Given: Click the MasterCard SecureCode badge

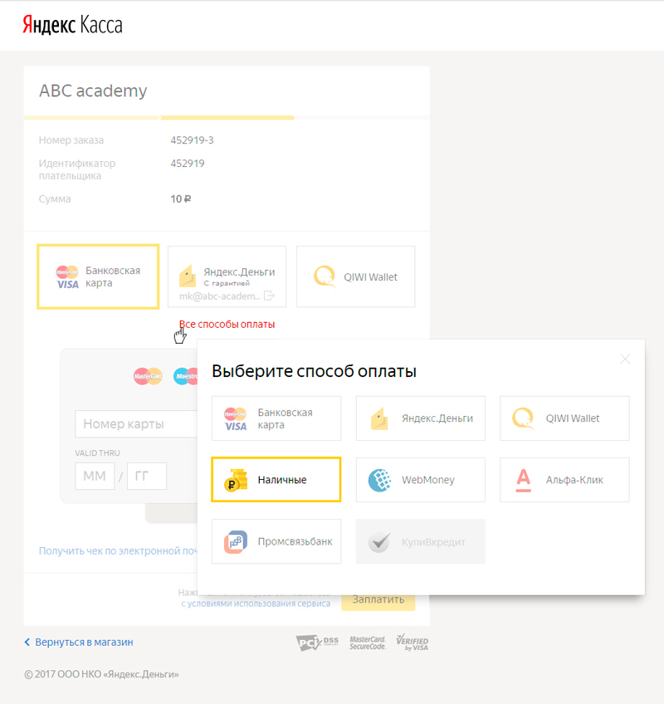Looking at the screenshot, I should 368,643.
